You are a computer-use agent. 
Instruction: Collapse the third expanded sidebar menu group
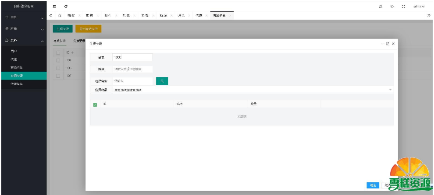pos(24,40)
